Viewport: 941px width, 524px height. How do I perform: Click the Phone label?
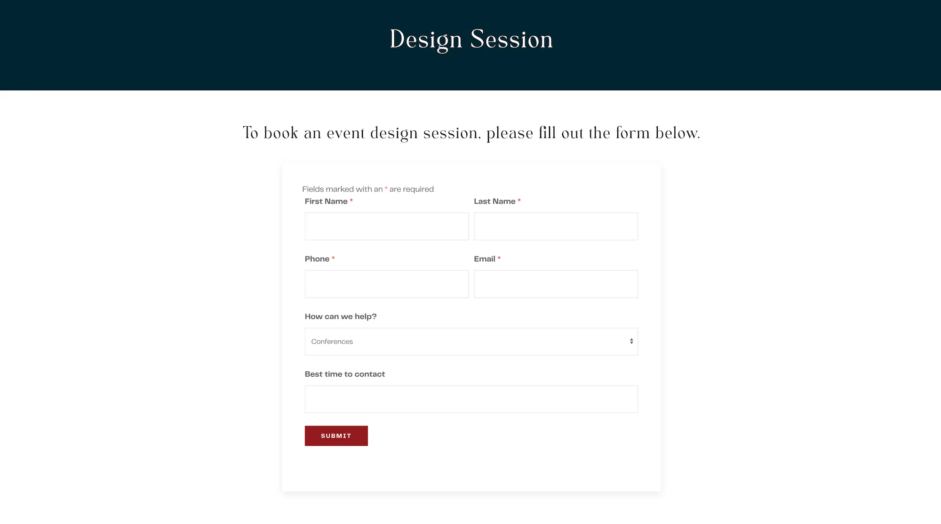click(317, 258)
